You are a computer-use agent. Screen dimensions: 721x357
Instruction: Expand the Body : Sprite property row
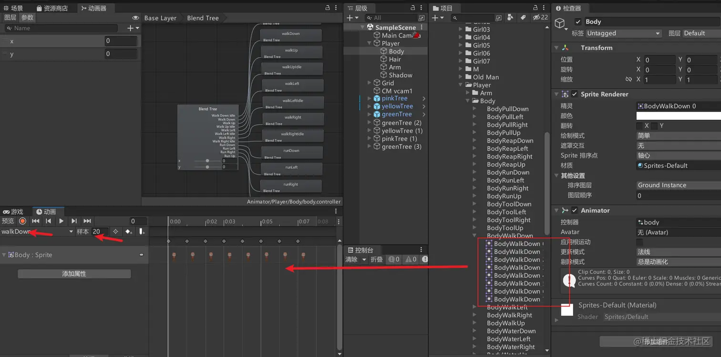coord(4,255)
